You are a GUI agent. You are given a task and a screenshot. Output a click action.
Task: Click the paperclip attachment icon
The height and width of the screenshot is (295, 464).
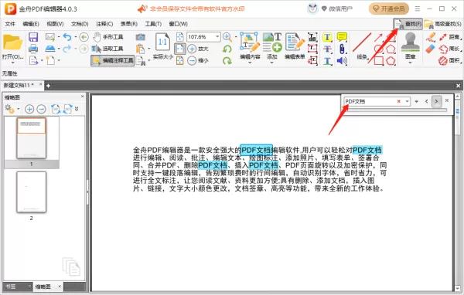(x=342, y=49)
